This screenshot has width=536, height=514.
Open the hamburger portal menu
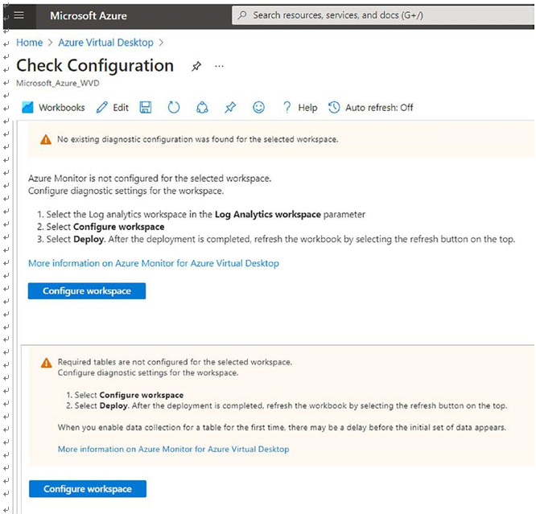tap(19, 15)
